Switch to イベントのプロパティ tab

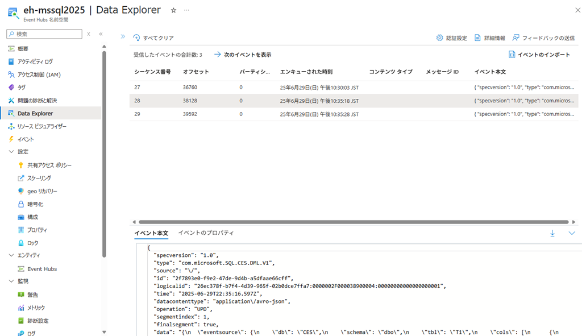[x=206, y=233]
